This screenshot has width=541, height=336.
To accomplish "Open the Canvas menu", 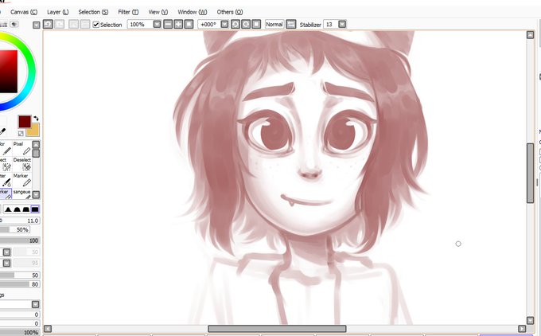I will tap(24, 12).
